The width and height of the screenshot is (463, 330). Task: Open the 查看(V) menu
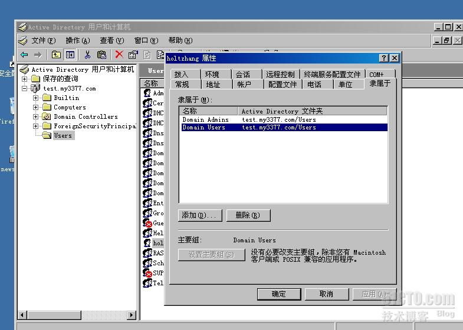(112, 41)
